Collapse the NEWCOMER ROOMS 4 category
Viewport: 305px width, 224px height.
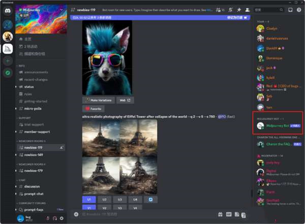click(x=31, y=164)
